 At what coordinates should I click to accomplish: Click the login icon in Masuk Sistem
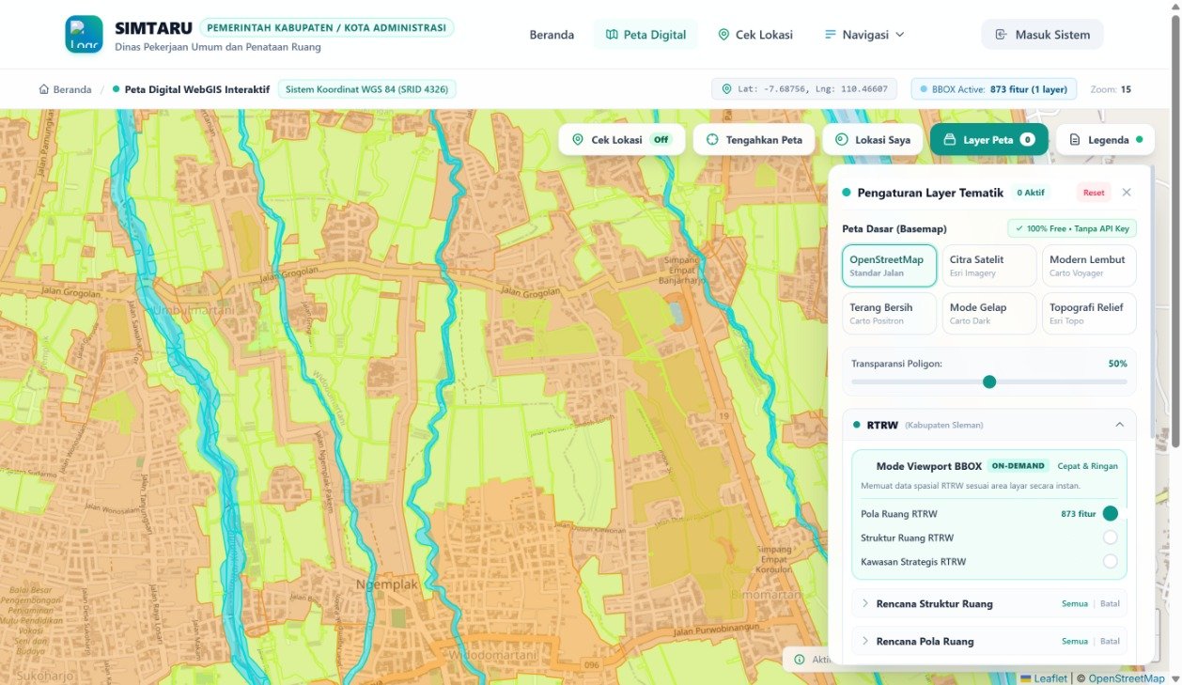pyautogui.click(x=1001, y=35)
